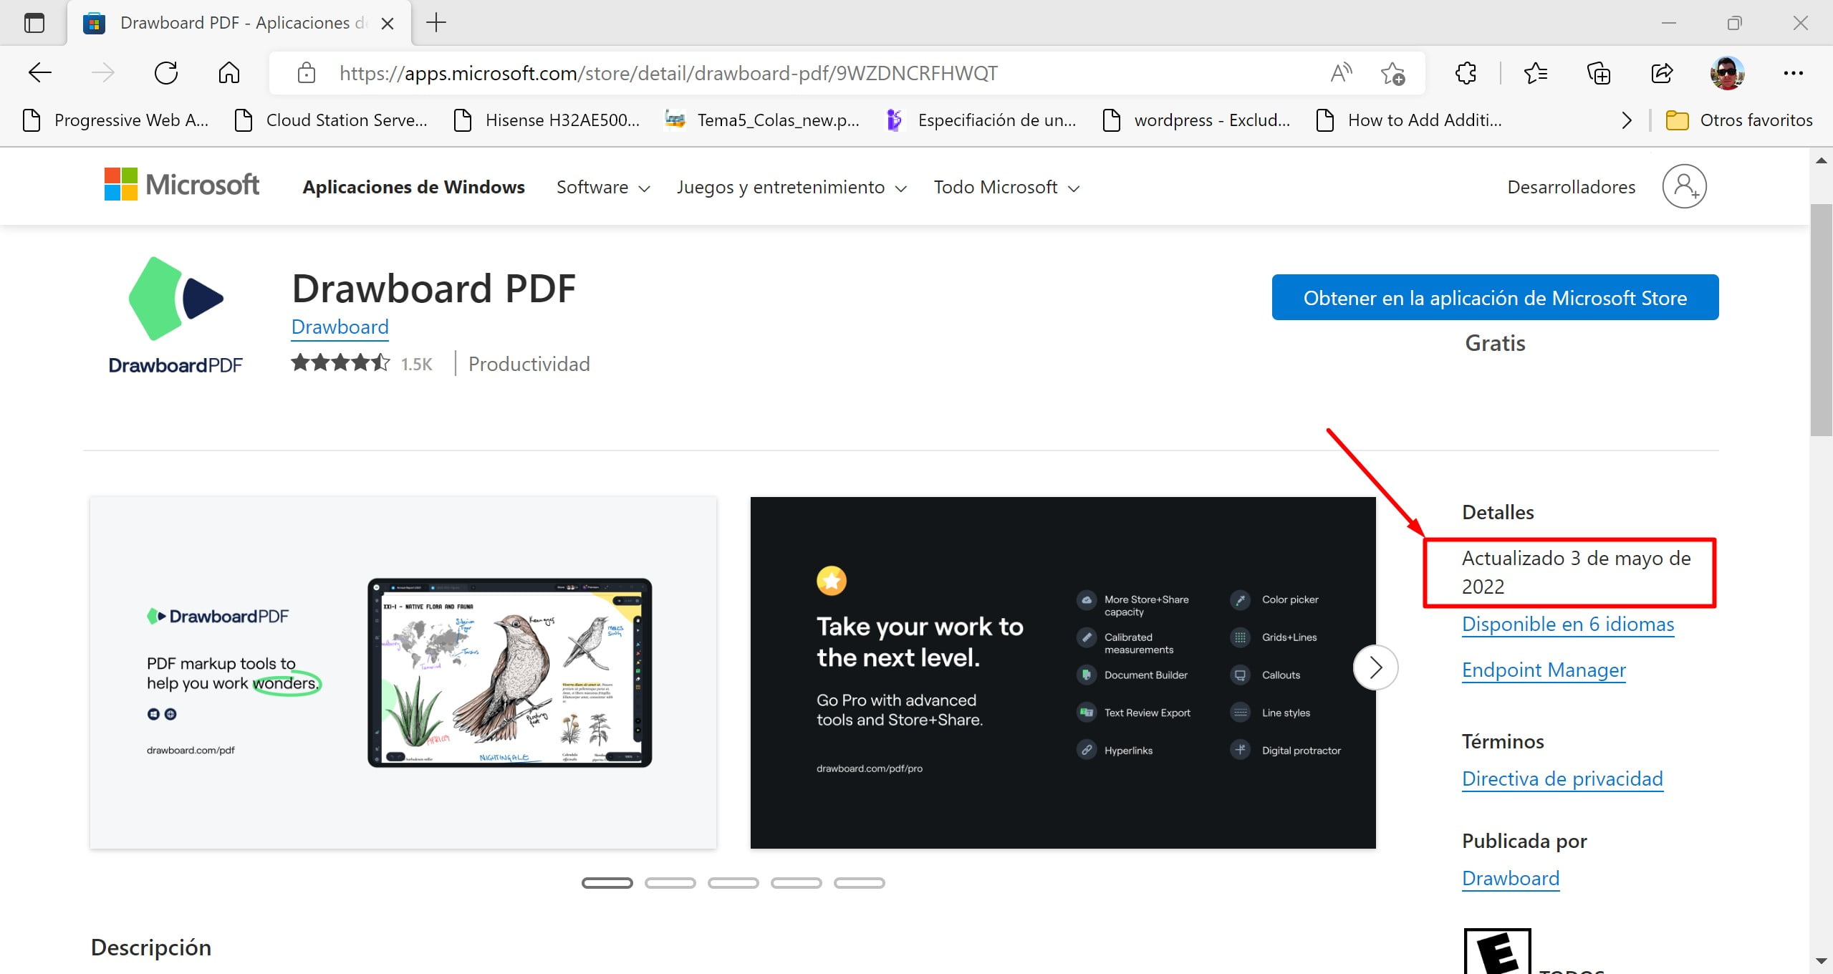Click the Share page icon

click(x=1662, y=73)
